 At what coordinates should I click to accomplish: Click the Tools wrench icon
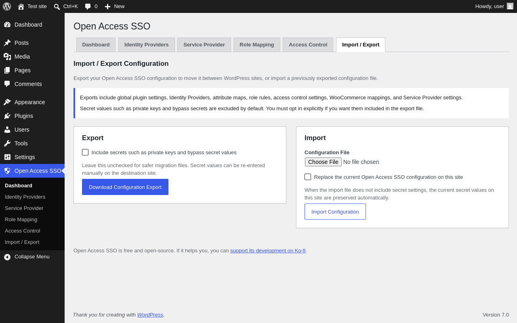7,143
